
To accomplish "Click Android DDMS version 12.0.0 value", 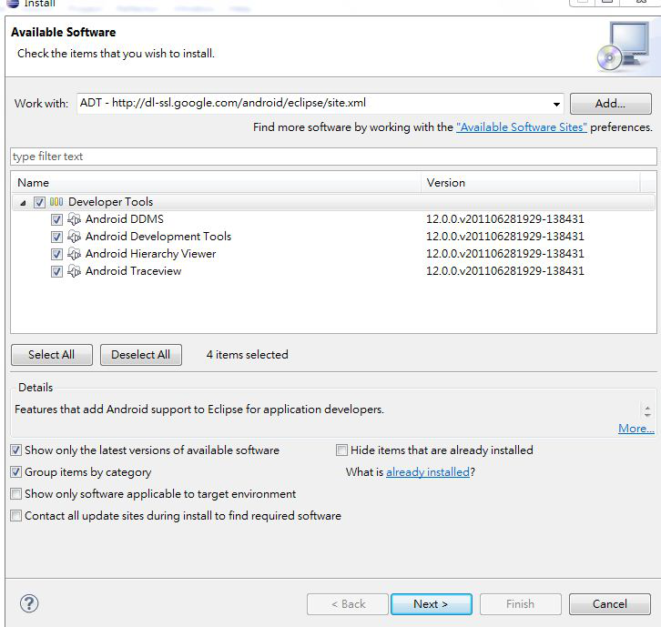I will (505, 219).
